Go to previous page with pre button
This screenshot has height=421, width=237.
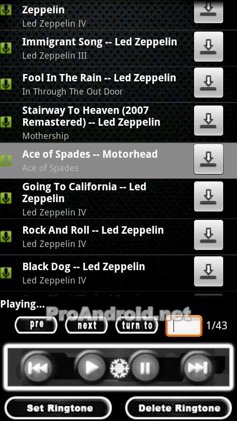click(36, 325)
